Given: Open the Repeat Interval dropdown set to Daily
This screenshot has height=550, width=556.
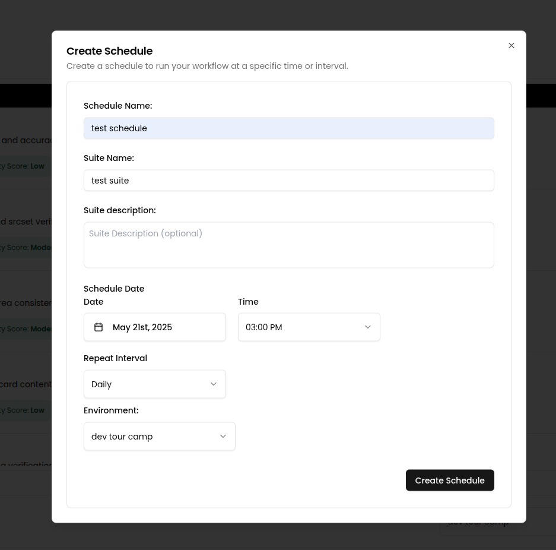Looking at the screenshot, I should pyautogui.click(x=154, y=384).
